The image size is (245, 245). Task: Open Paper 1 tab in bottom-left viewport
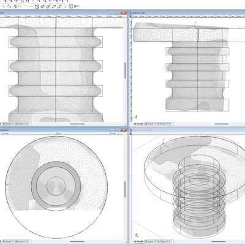tap(8, 241)
